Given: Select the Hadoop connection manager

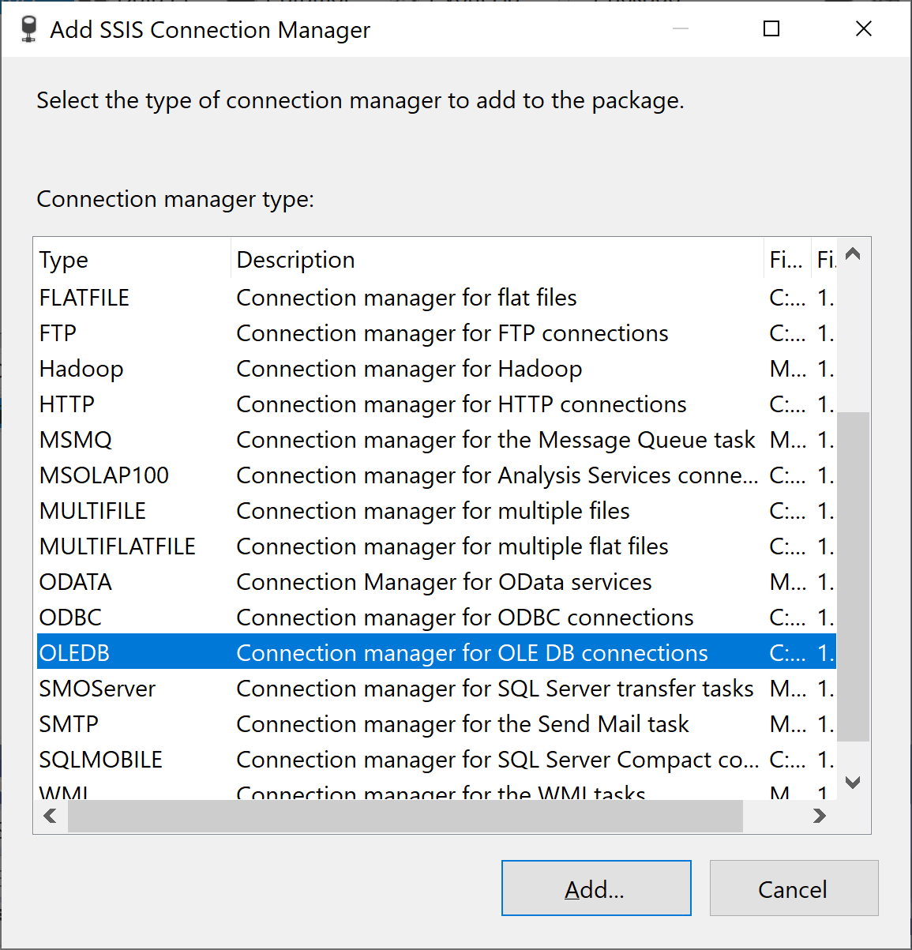Looking at the screenshot, I should [81, 369].
